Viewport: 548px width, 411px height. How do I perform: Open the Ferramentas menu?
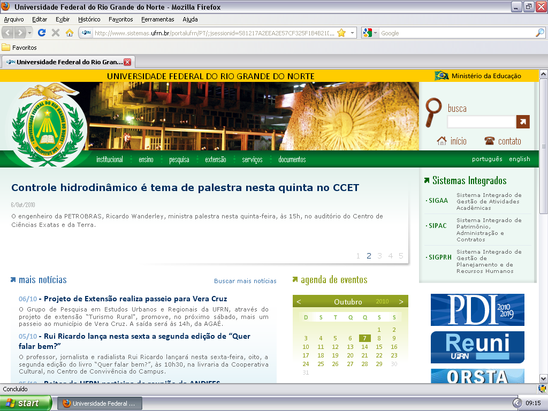point(157,19)
